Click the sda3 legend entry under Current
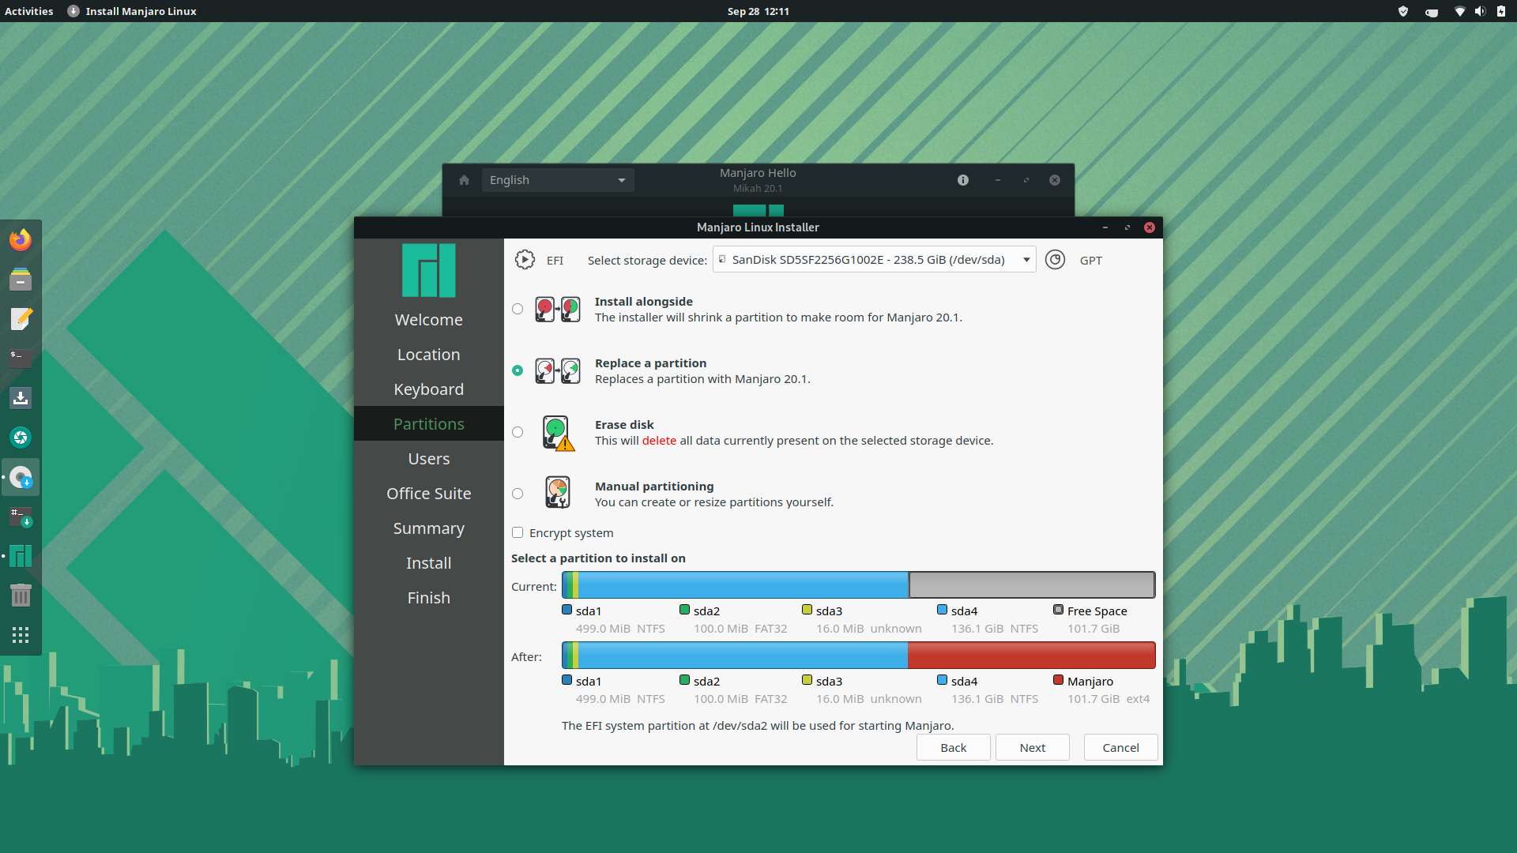Viewport: 1517px width, 853px height. point(862,619)
